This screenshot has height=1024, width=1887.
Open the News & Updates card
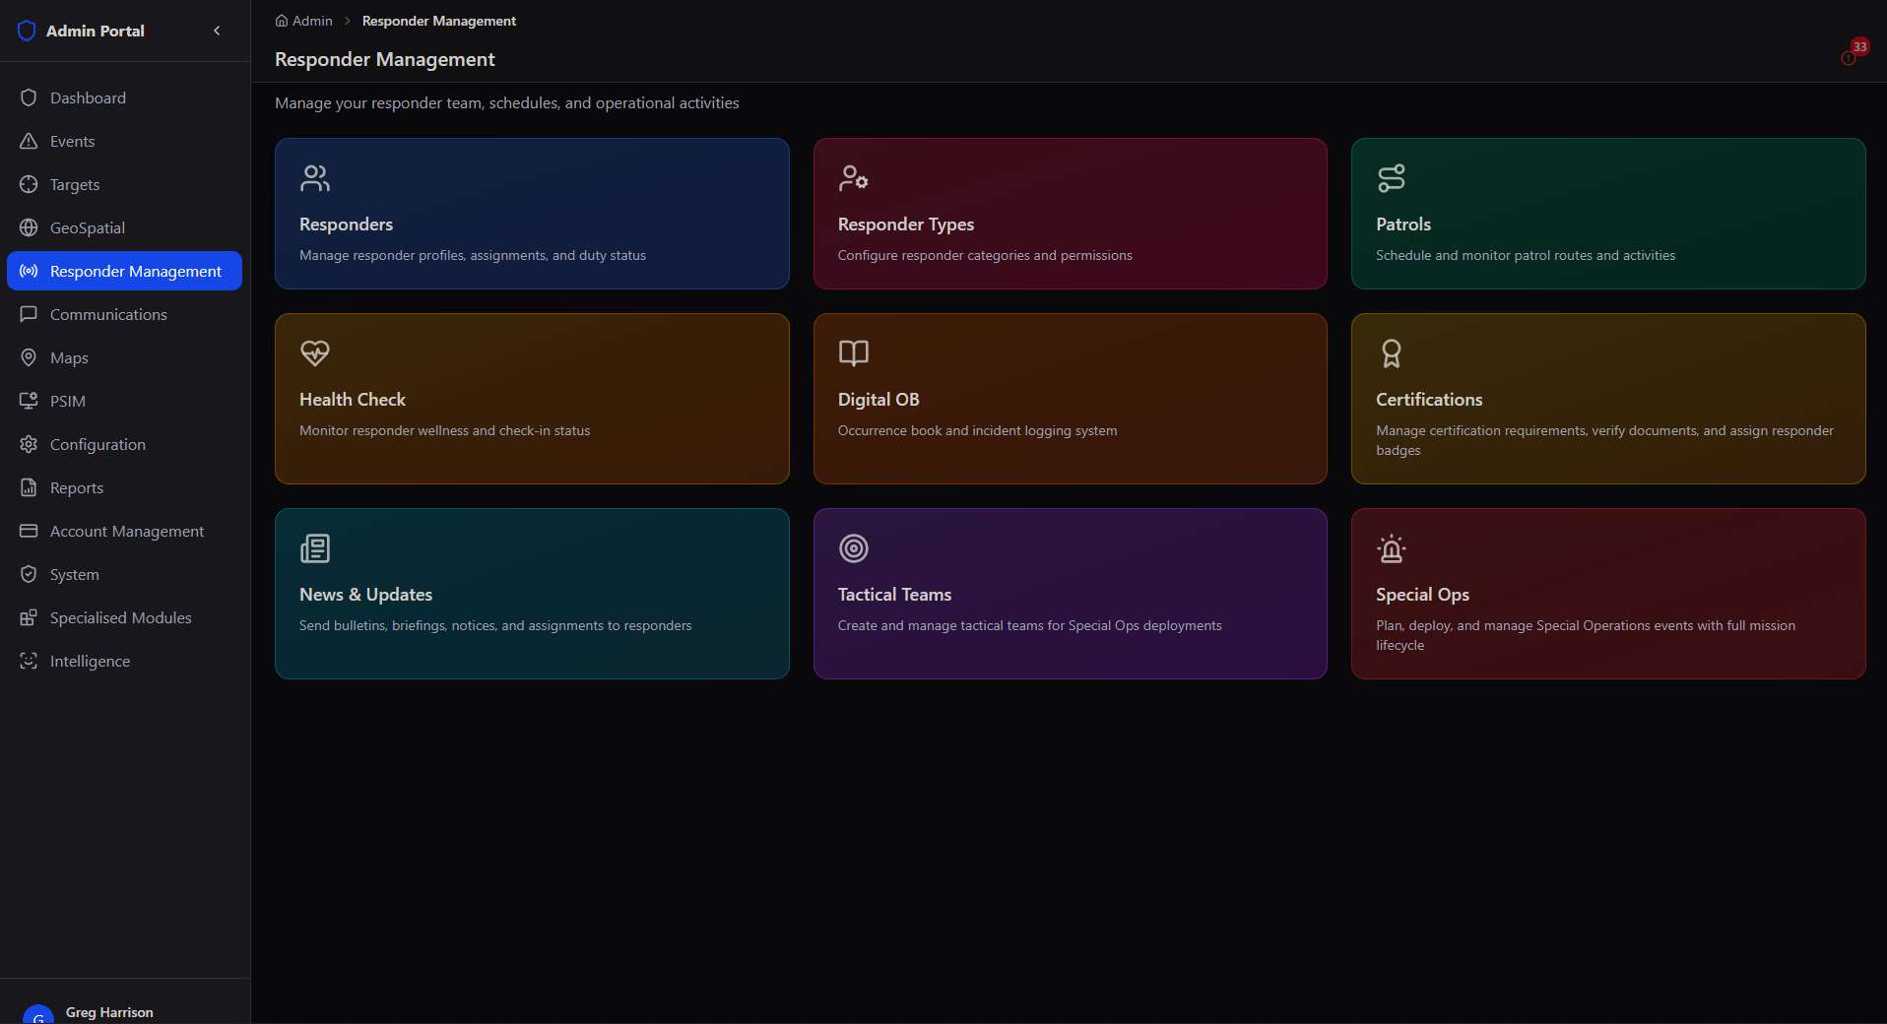tap(532, 594)
